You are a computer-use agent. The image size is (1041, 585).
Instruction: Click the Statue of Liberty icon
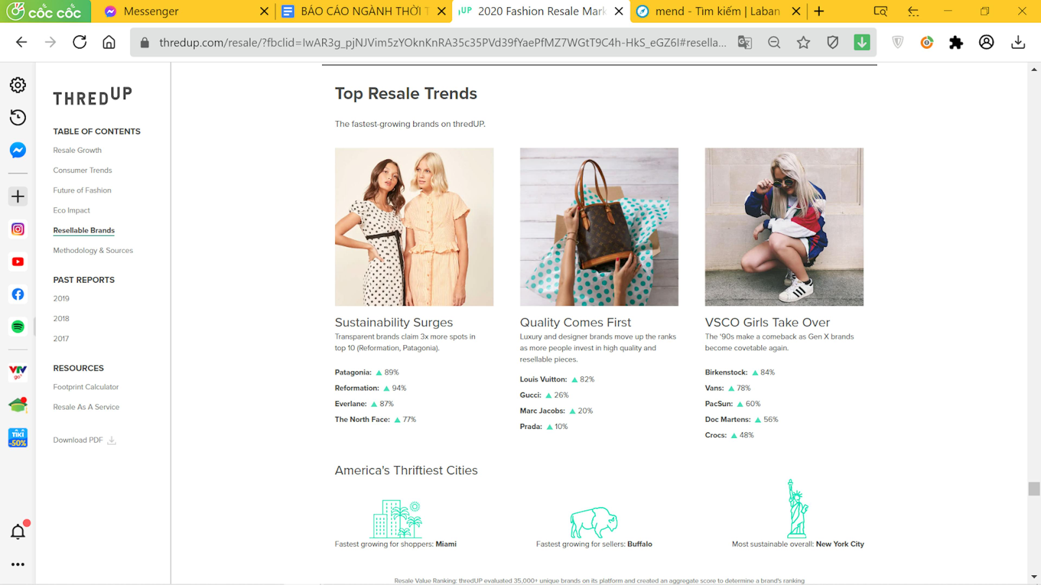pyautogui.click(x=797, y=508)
